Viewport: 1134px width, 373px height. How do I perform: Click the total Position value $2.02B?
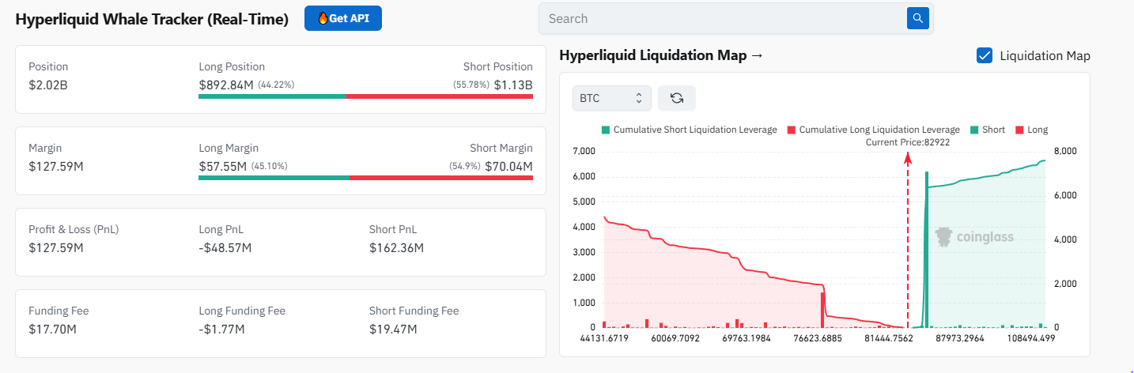click(x=48, y=85)
